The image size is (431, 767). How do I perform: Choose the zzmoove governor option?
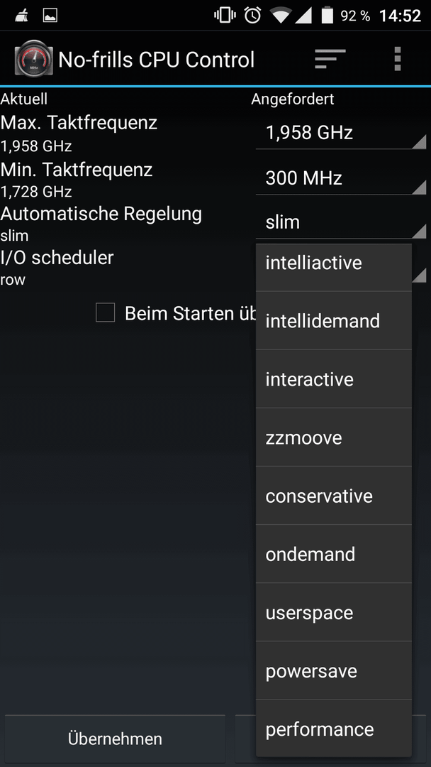(x=334, y=437)
